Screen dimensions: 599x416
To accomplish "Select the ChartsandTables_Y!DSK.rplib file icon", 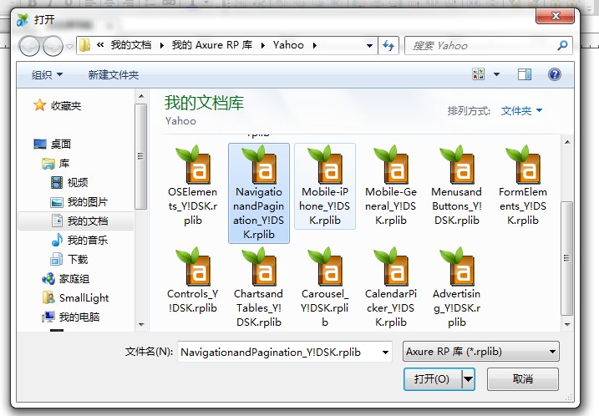I will [259, 267].
